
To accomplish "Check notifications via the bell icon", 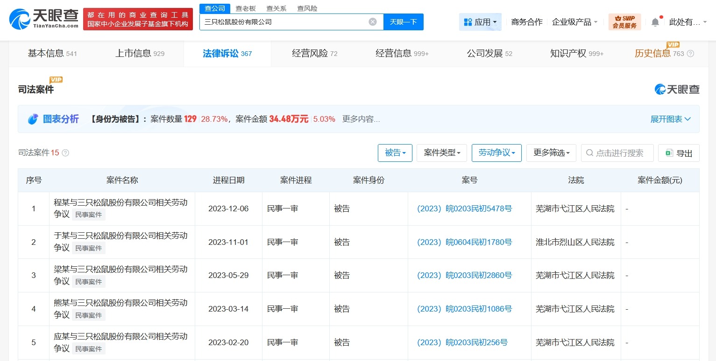I will (655, 21).
